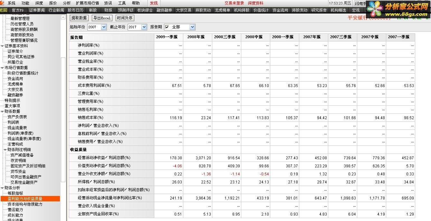
Task: Open the 报价 menu
Action: [x=53, y=3]
